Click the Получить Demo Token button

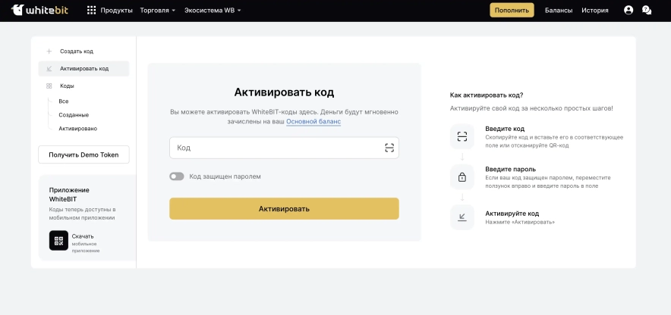point(83,154)
